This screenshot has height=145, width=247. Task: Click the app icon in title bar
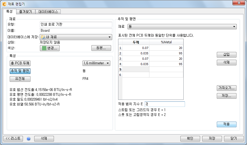point(4,4)
